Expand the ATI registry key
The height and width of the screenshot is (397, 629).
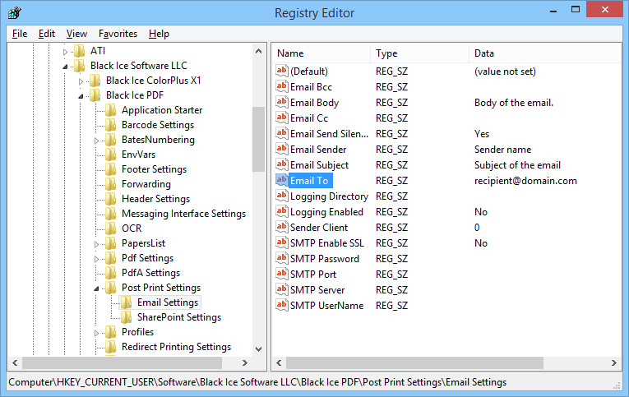pyautogui.click(x=65, y=52)
